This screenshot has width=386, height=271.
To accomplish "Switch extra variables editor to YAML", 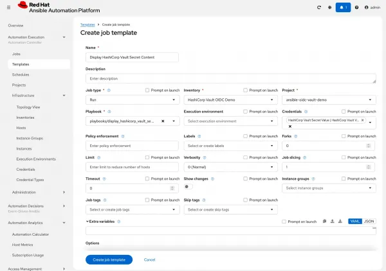I will tap(355, 222).
